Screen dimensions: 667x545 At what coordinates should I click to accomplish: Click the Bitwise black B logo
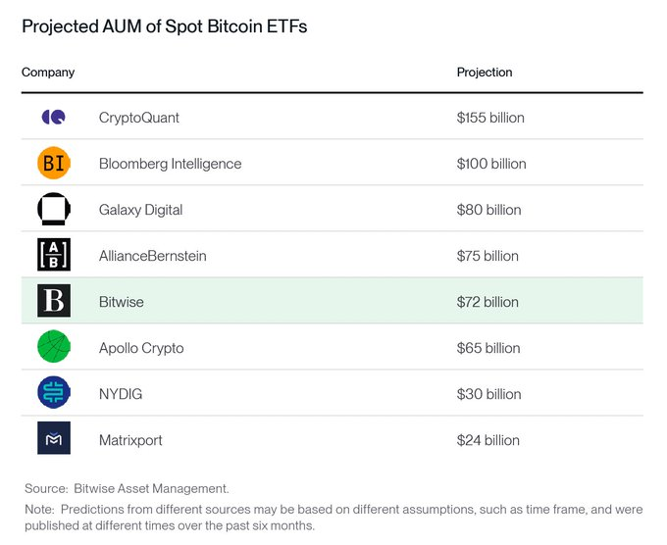click(x=54, y=301)
